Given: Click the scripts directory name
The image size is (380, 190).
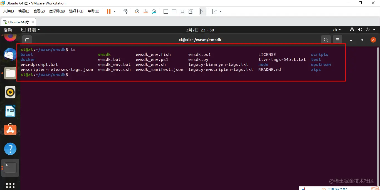Looking at the screenshot, I should click(320, 55).
